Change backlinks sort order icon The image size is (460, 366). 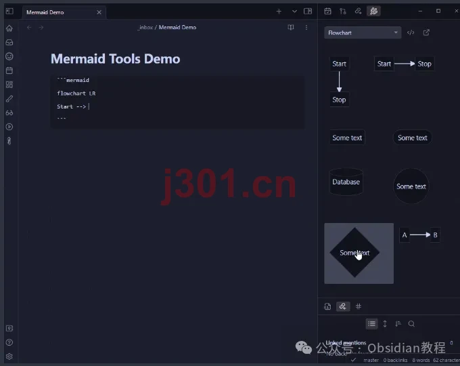[398, 324]
